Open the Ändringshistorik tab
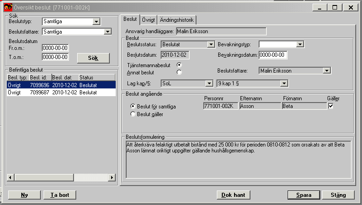362x205 pixels. 177,20
